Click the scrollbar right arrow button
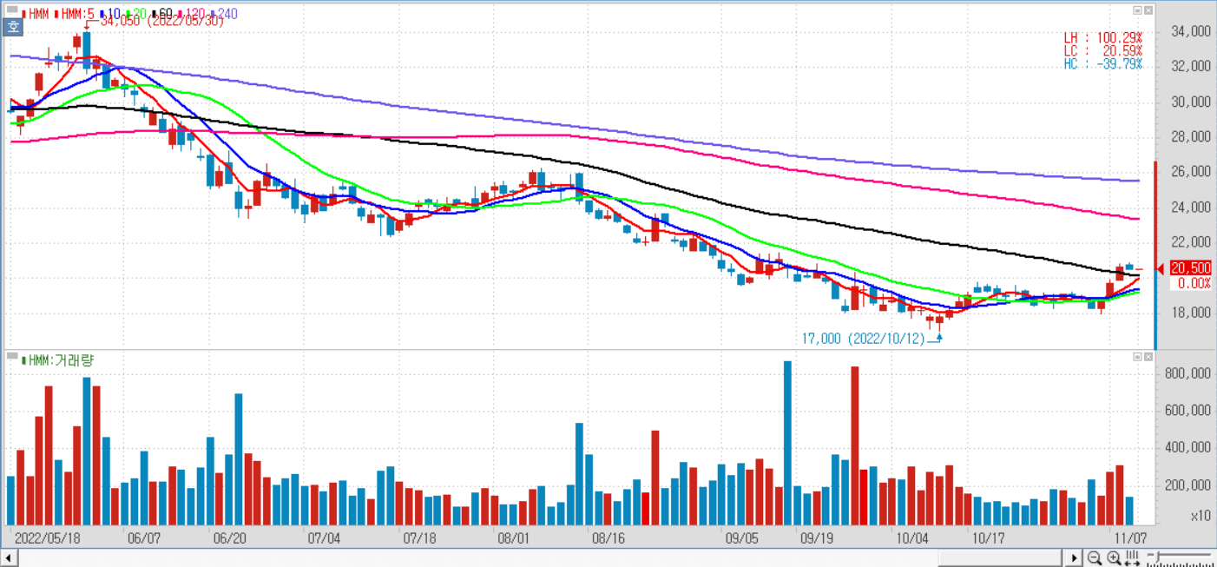Screen dimensions: 1217x567 tap(1075, 557)
